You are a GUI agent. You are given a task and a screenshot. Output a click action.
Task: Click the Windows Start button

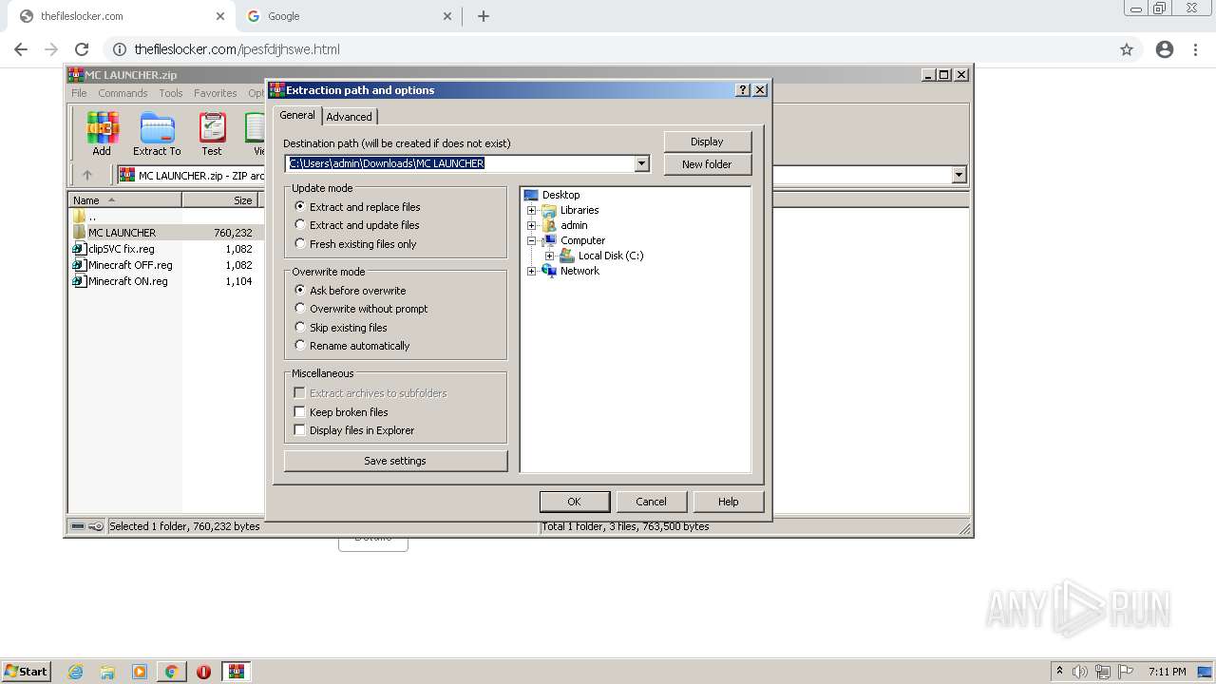[x=27, y=672]
